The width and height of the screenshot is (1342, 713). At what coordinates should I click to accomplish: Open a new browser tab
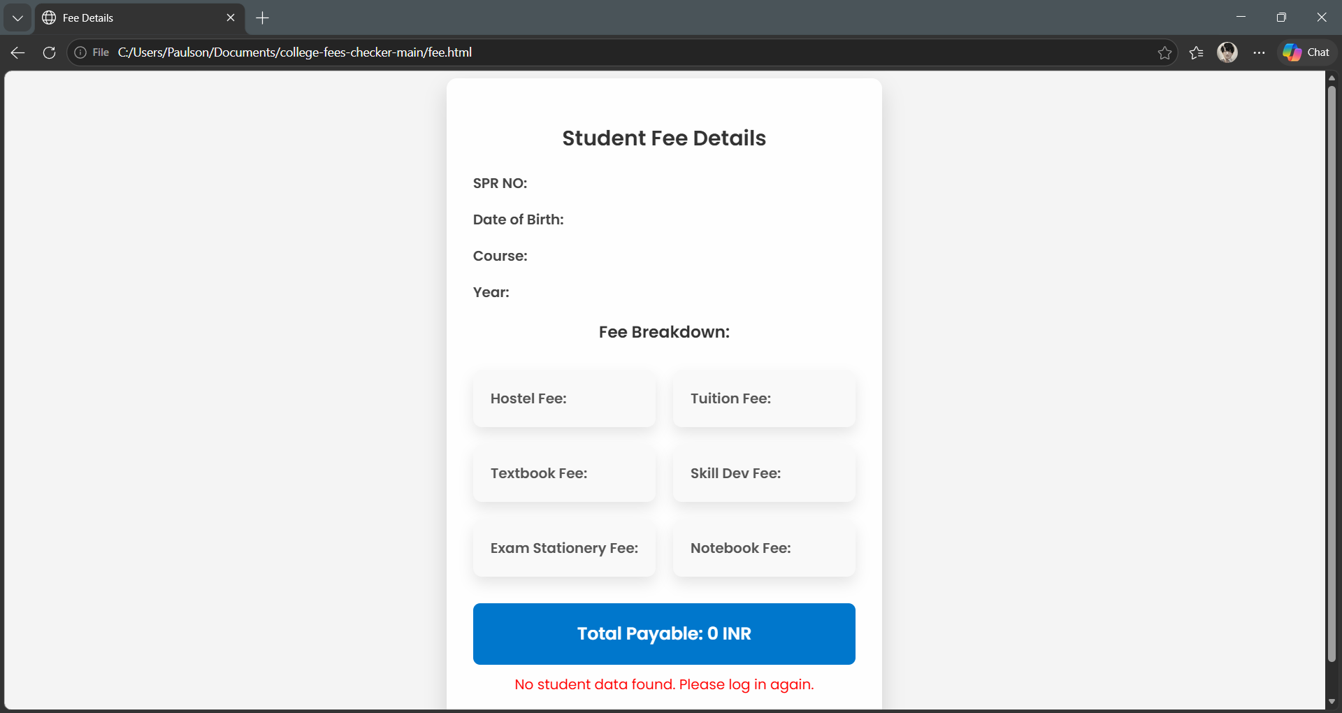coord(263,18)
